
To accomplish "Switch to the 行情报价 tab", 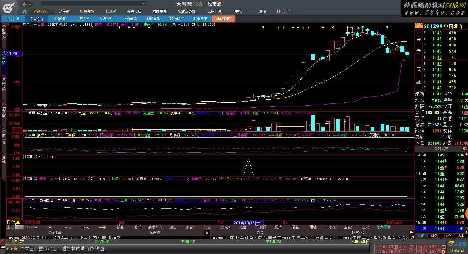I will [x=36, y=19].
